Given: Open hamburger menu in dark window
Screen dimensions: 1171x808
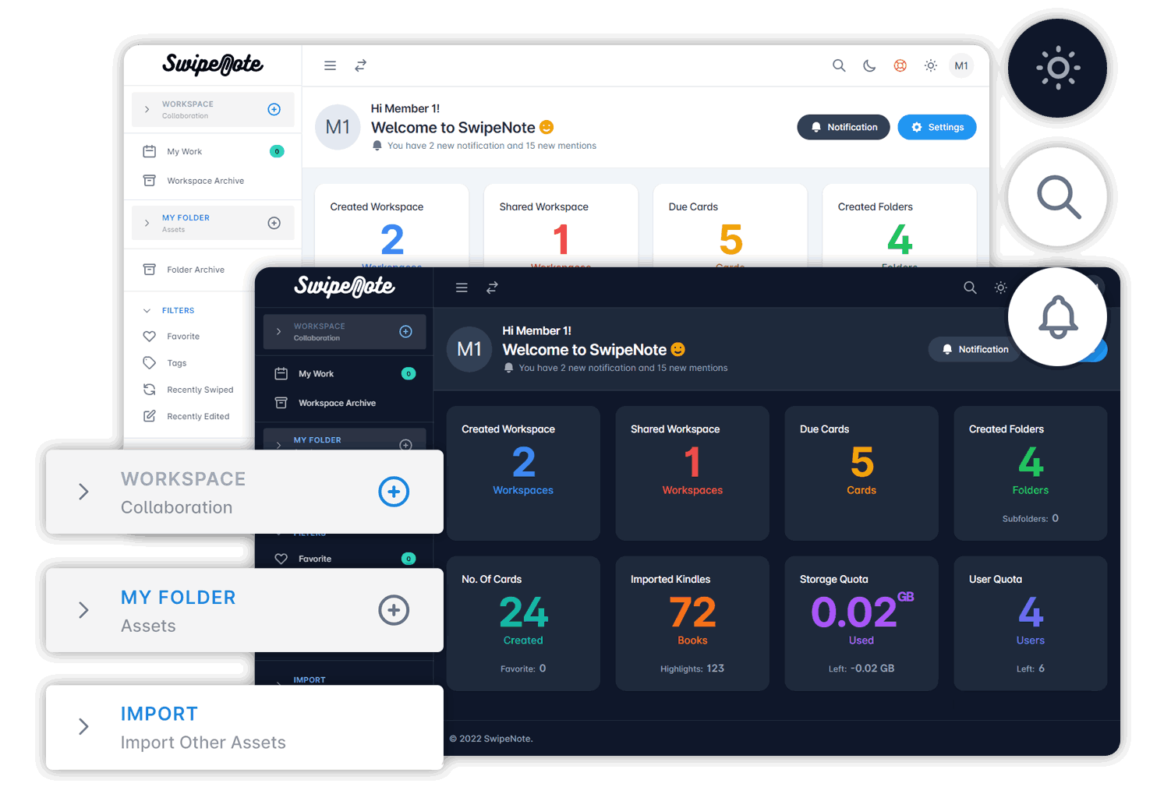Looking at the screenshot, I should (462, 288).
